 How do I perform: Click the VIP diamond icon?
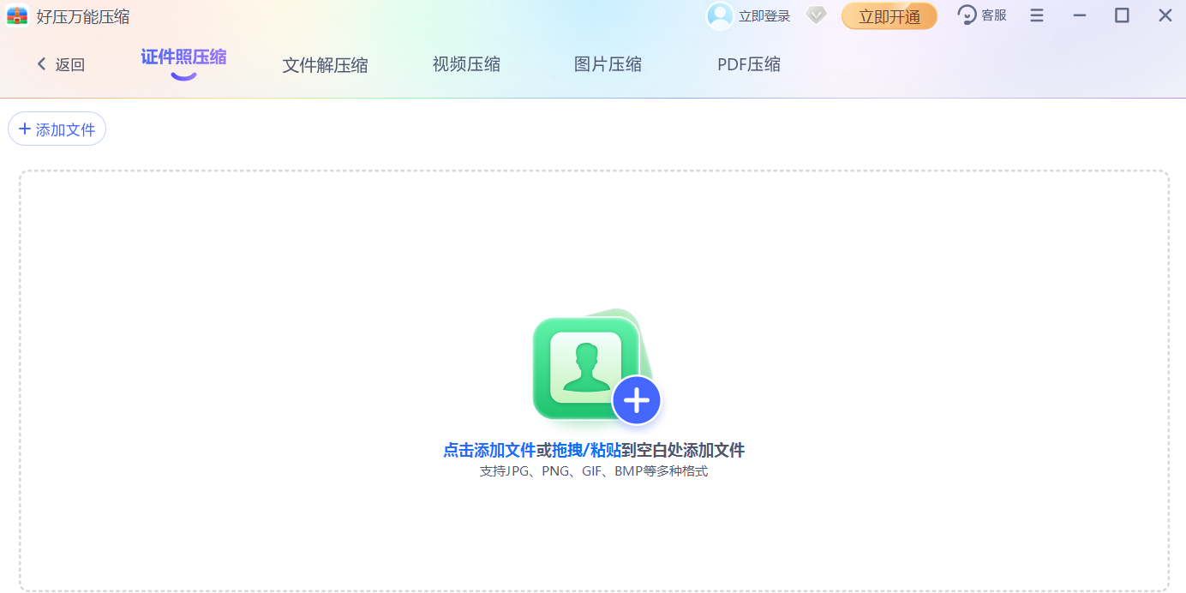tap(817, 15)
